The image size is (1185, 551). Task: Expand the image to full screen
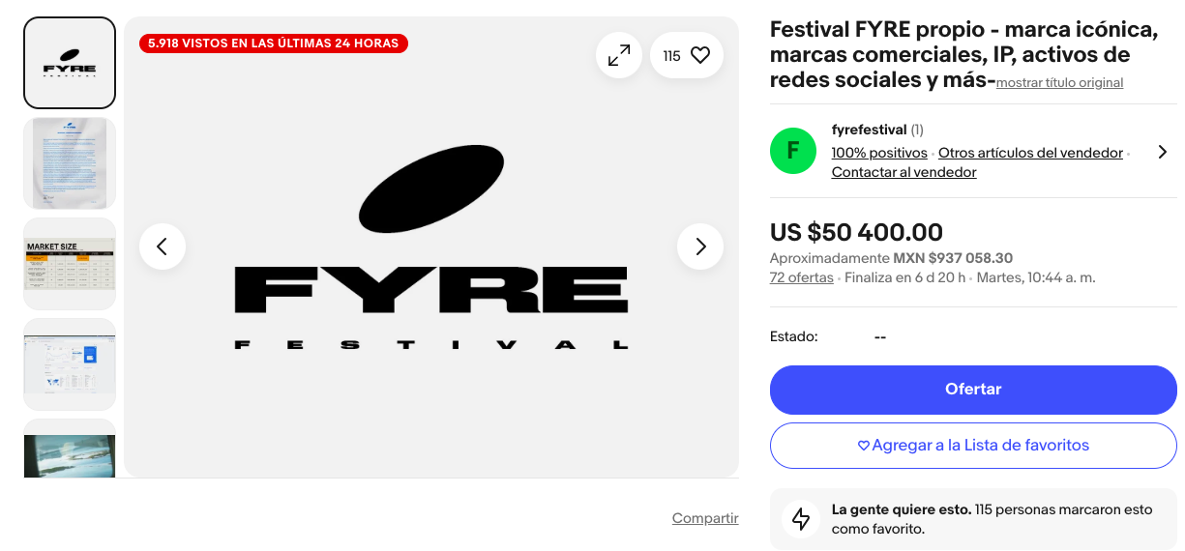[x=619, y=55]
